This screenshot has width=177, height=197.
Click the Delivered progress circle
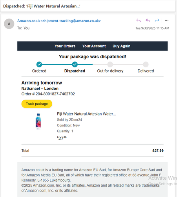(146, 64)
